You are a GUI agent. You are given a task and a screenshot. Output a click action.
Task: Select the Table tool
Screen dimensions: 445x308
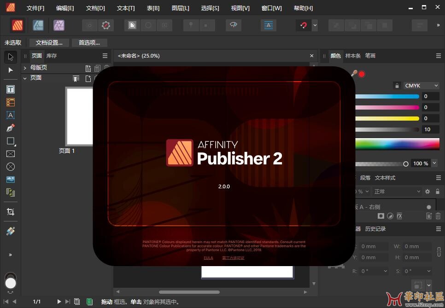(11, 102)
